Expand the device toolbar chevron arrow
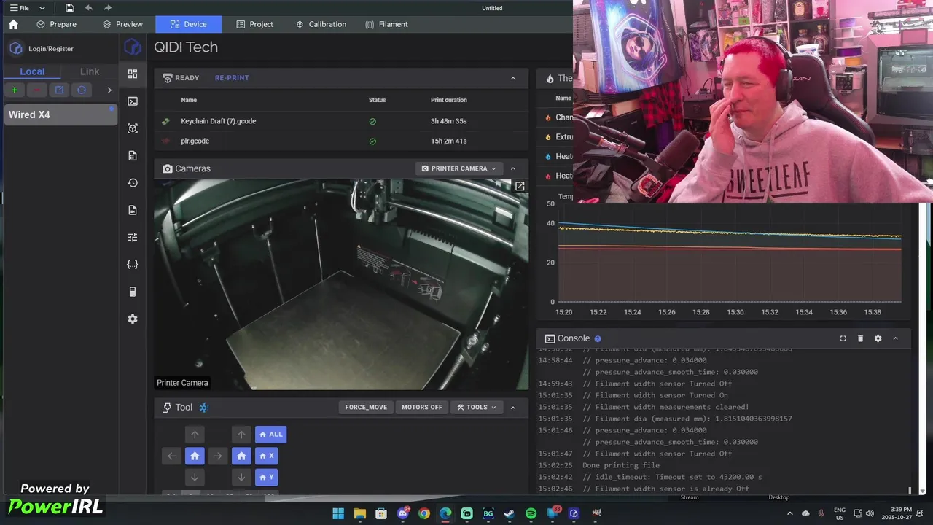Screen dimensions: 933x525 coord(109,90)
